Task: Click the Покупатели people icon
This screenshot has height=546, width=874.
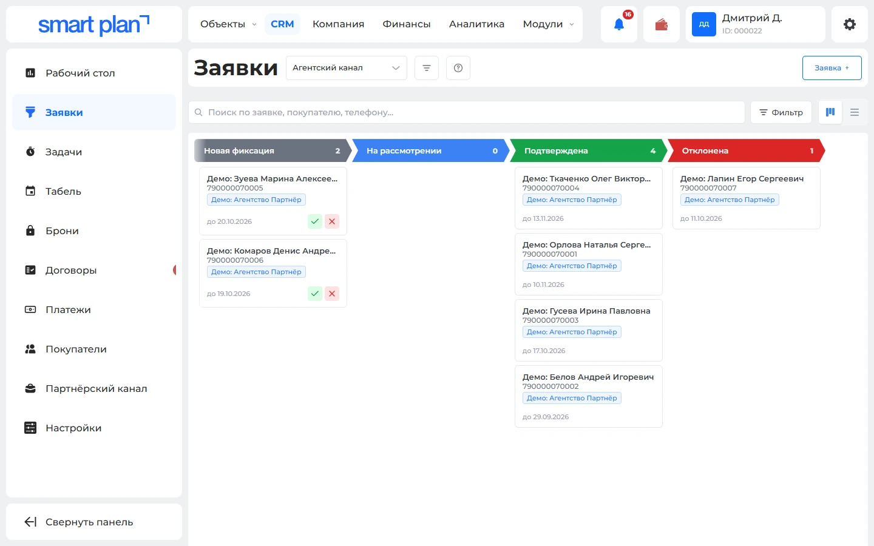Action: (x=30, y=349)
